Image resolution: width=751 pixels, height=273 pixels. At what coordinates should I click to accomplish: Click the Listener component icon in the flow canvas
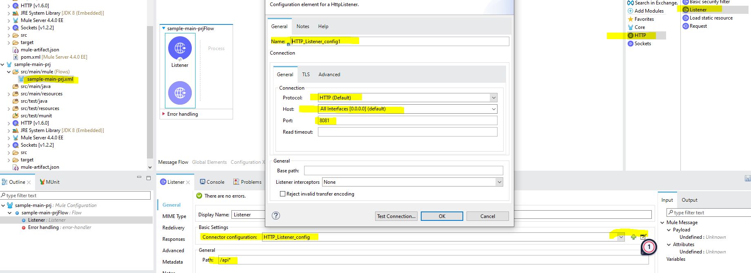[x=180, y=48]
